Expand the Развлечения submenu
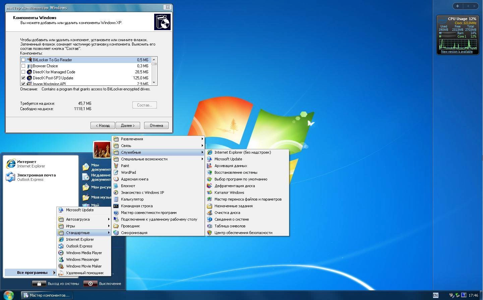The image size is (483, 300). 158,139
